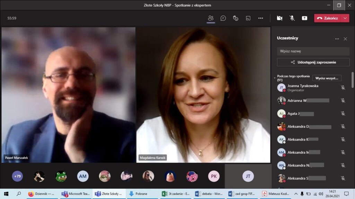Click Udostępnij zaproszenie button
This screenshot has width=355, height=199.
click(x=313, y=62)
